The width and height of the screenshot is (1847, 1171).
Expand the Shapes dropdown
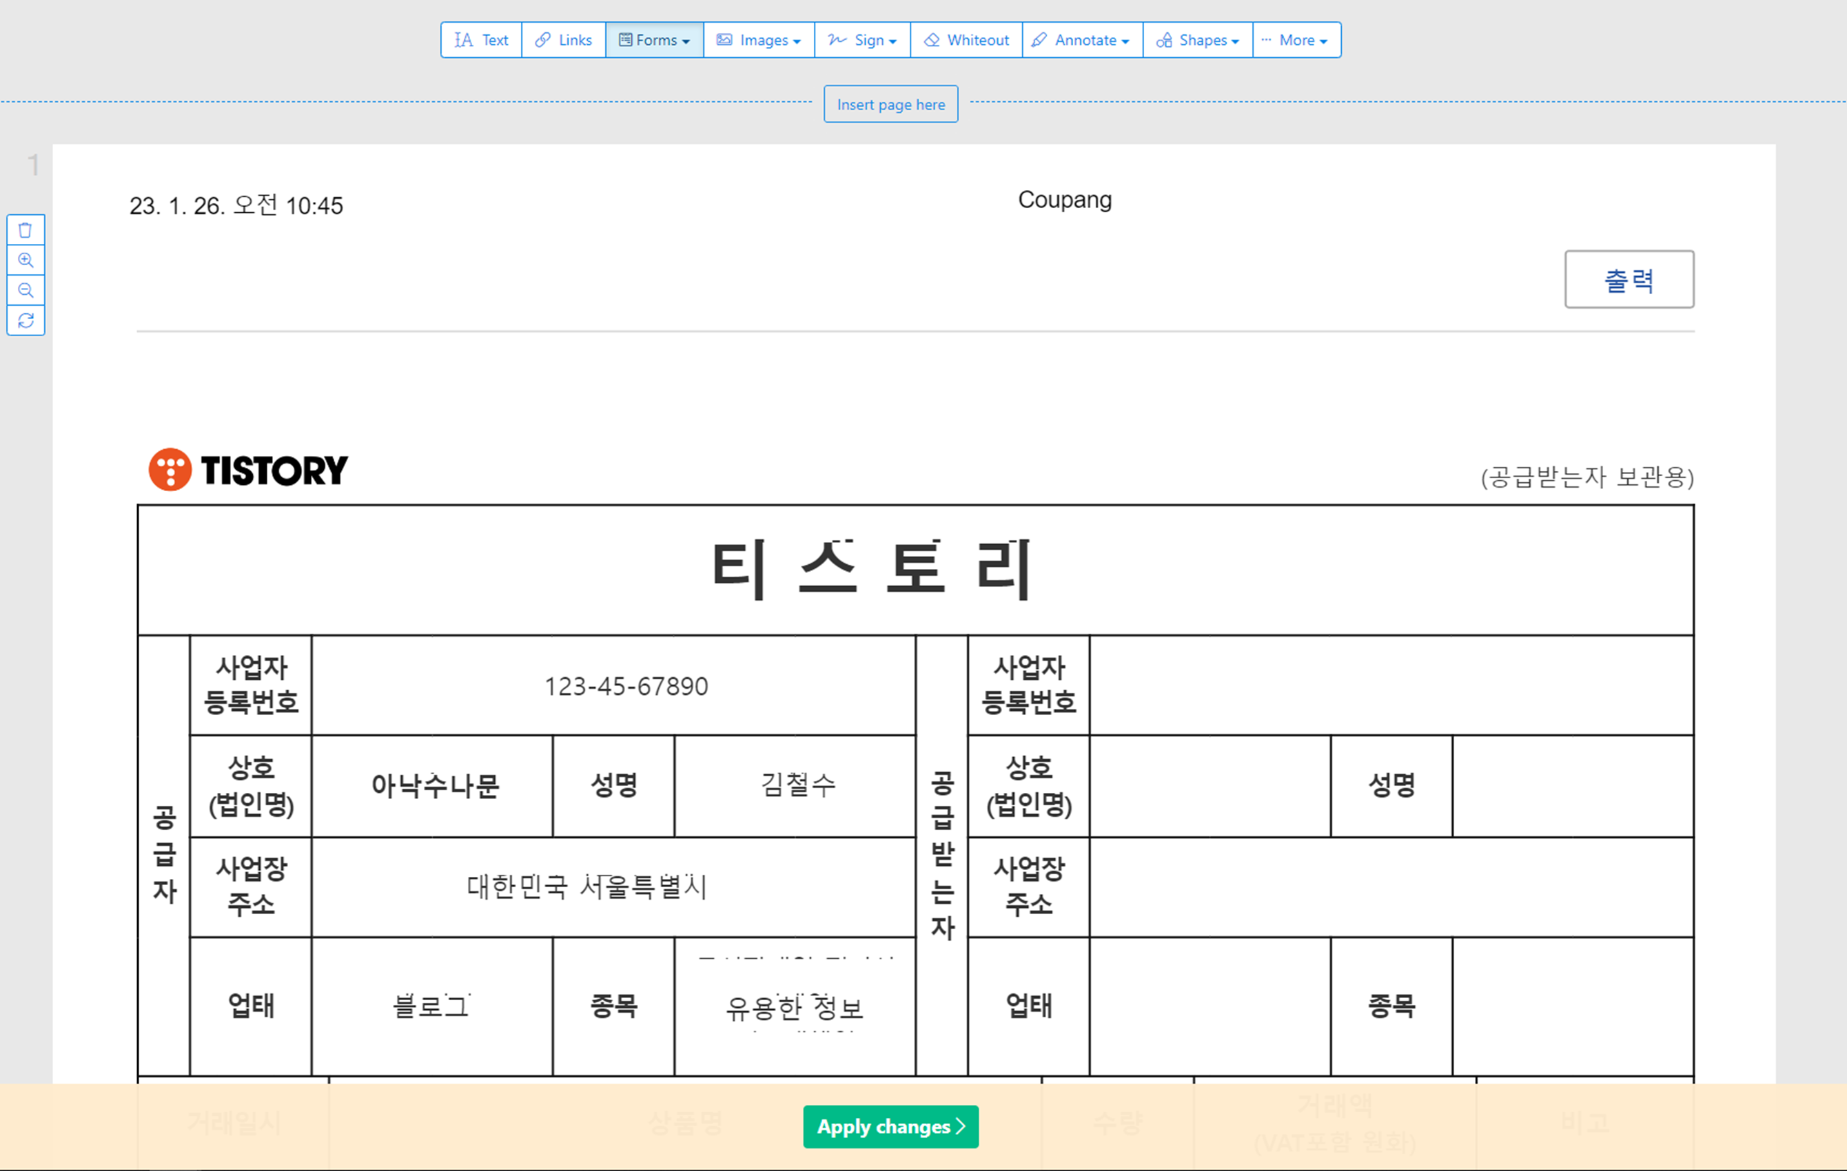(x=1197, y=40)
